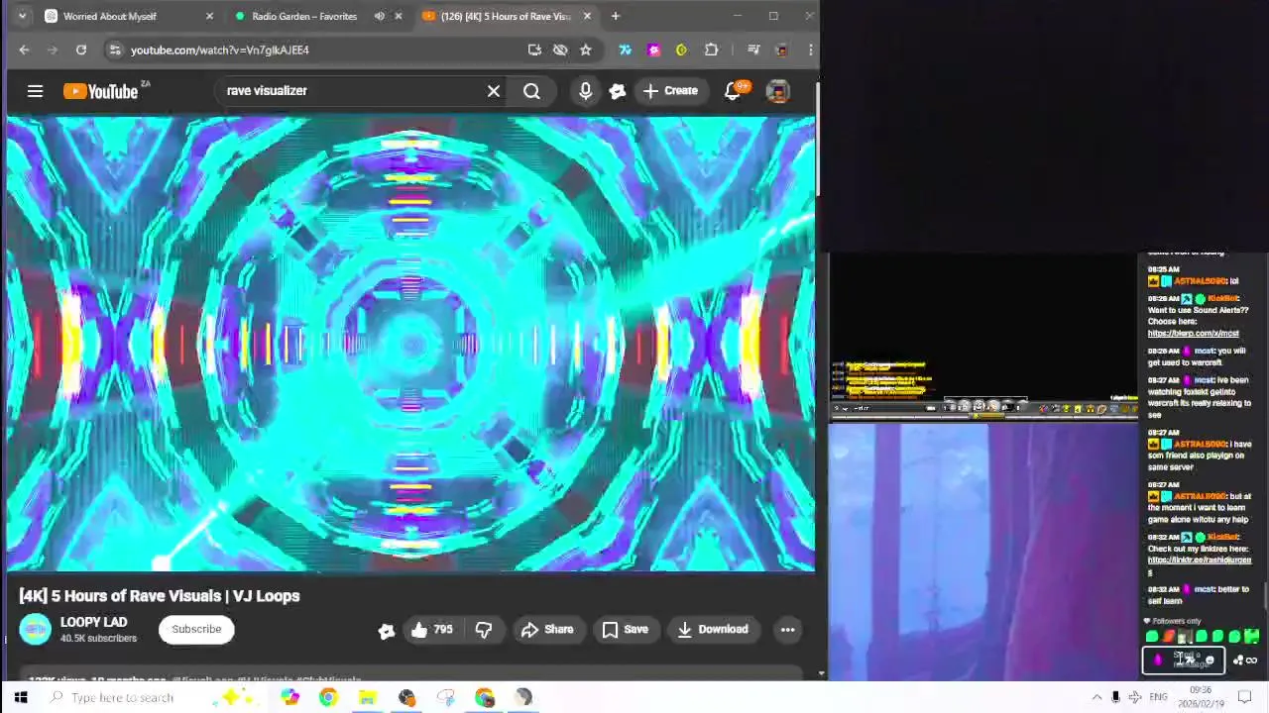Screen dimensions: 1269x713
Task: Go back in browser history
Action: (24, 50)
